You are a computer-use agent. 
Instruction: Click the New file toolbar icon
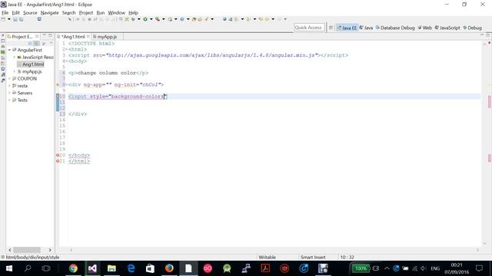pos(3,19)
